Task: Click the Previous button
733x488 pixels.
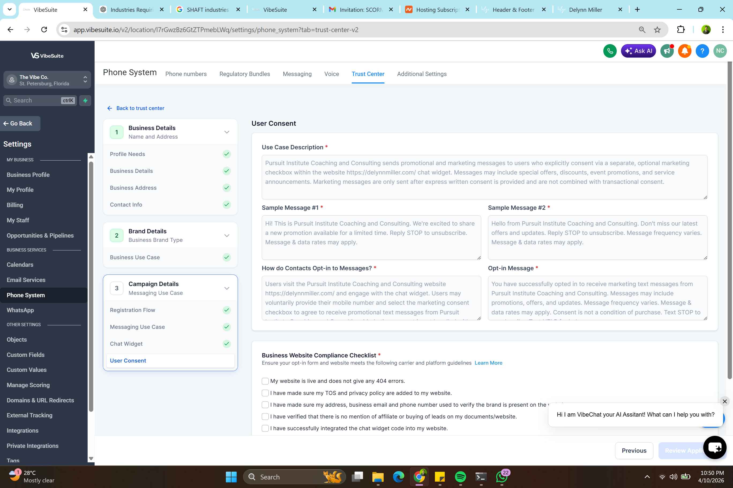Action: coord(634,450)
